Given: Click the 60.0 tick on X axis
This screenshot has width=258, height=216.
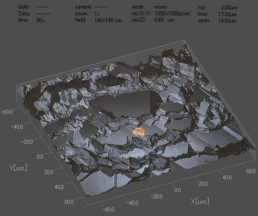Looking at the screenshot, I should coord(251,171).
